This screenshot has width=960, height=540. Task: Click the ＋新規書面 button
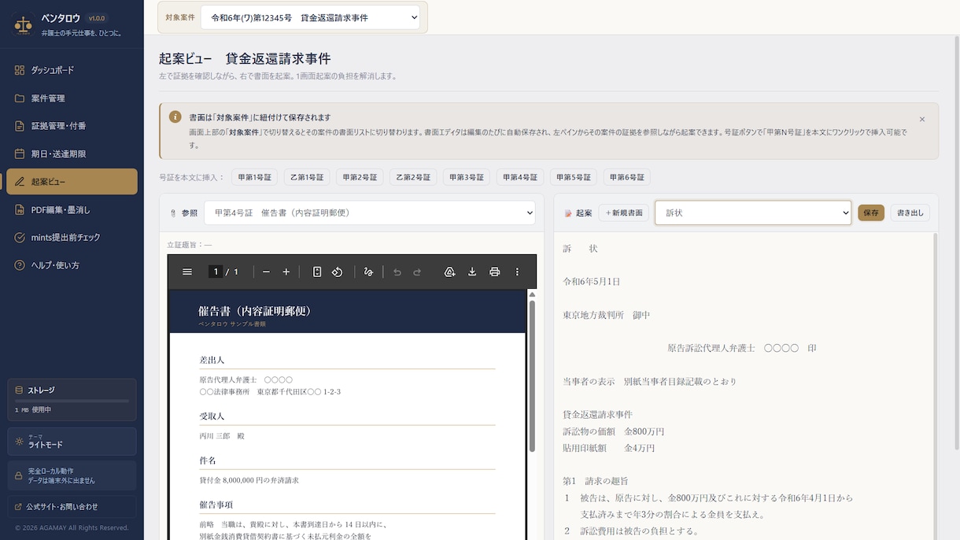(x=624, y=213)
